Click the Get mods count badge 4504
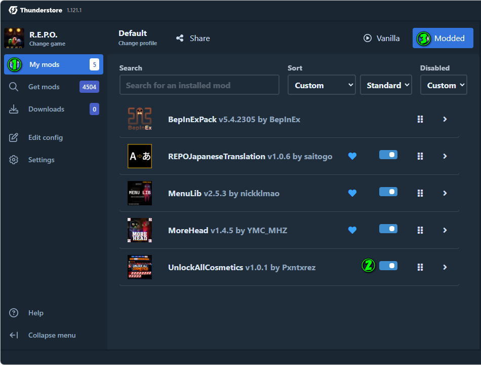Viewport: 481px width, 365px height. pos(89,87)
